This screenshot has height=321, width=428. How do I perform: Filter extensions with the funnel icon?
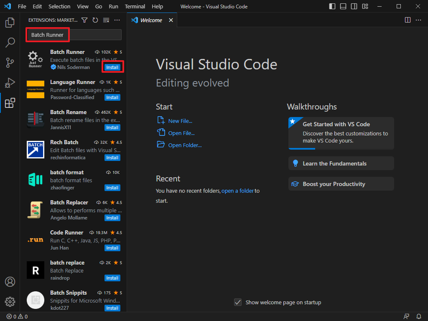[84, 20]
